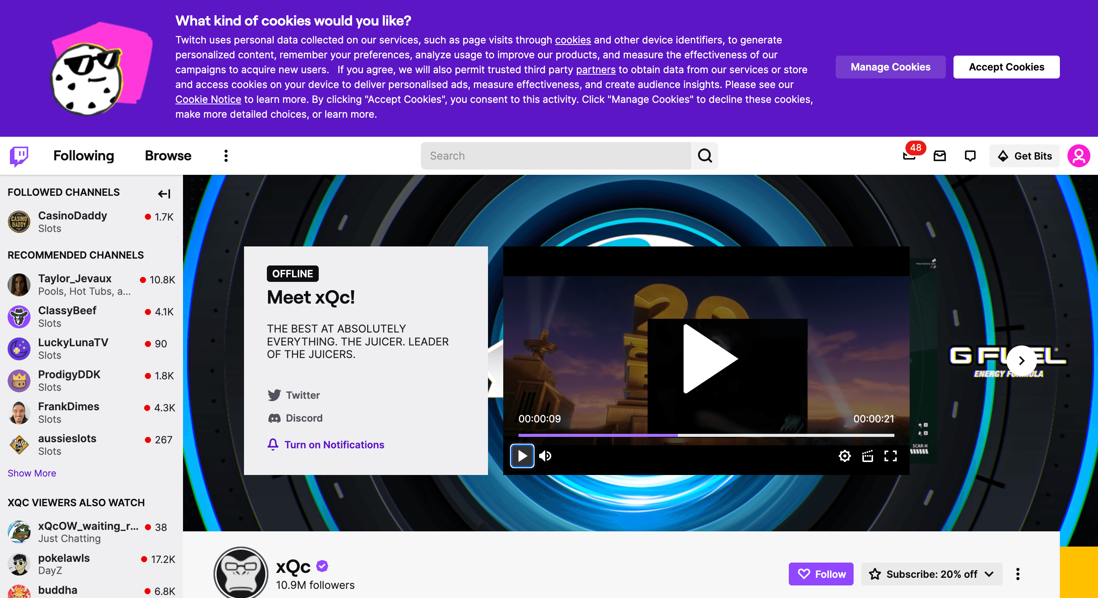The image size is (1098, 598).
Task: Open the user profile avatar menu
Action: tap(1079, 156)
